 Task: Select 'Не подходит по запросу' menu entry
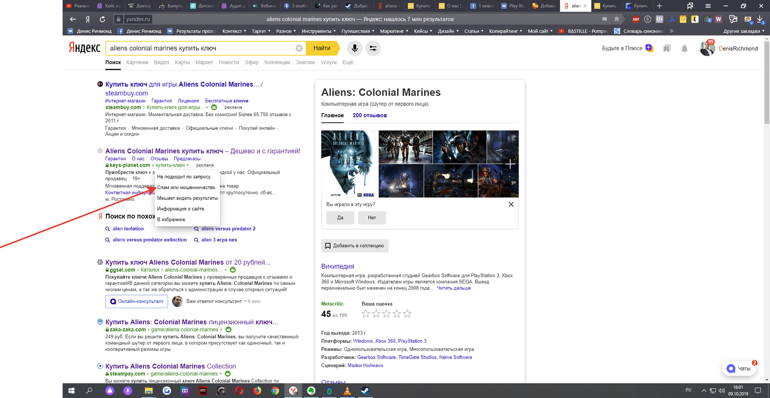coord(187,177)
